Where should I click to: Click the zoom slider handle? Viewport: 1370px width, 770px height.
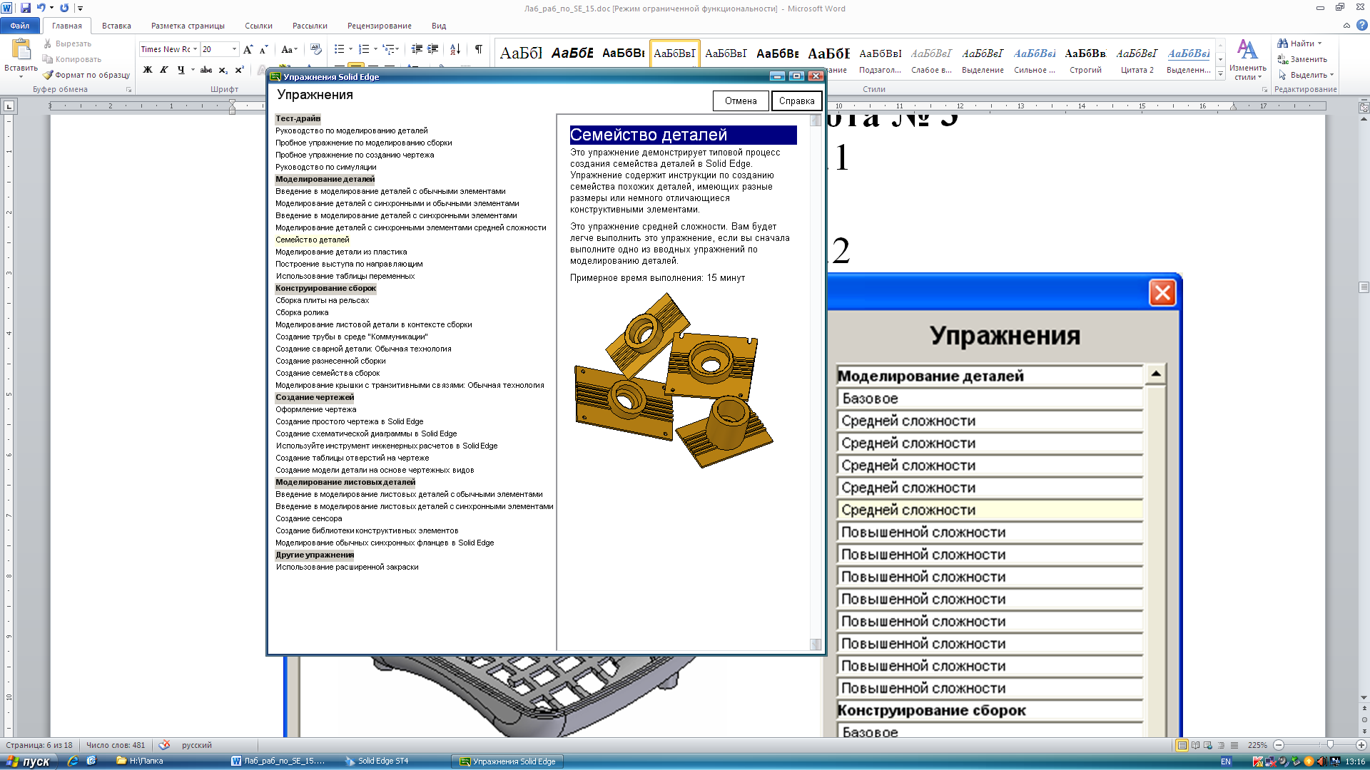(1329, 745)
